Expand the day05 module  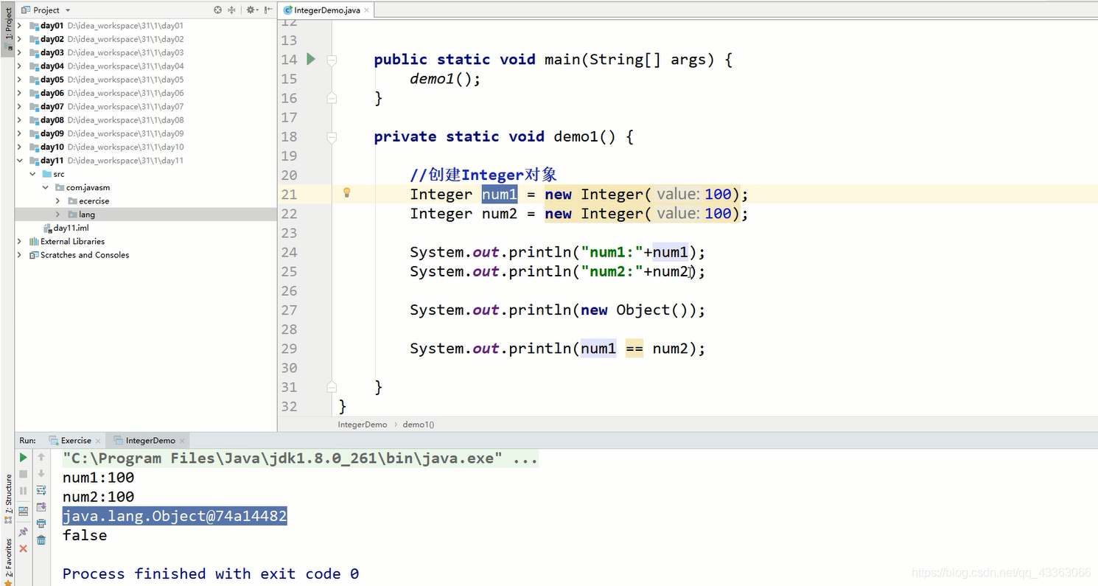pos(20,80)
